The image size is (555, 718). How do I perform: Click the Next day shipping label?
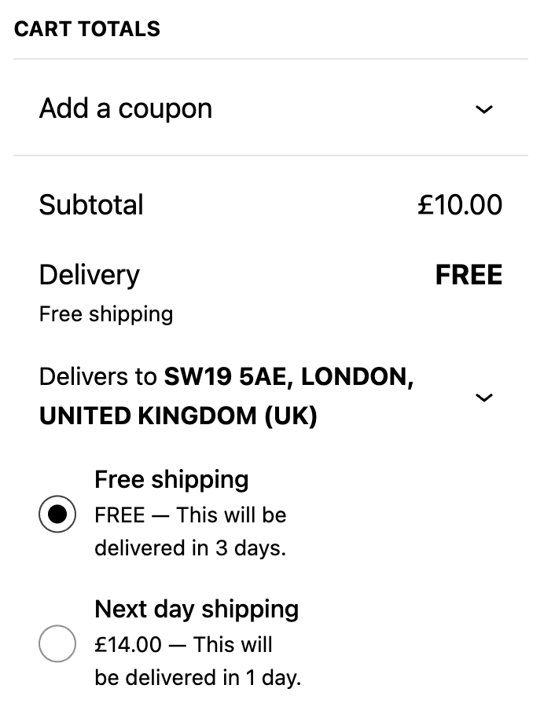click(x=197, y=609)
